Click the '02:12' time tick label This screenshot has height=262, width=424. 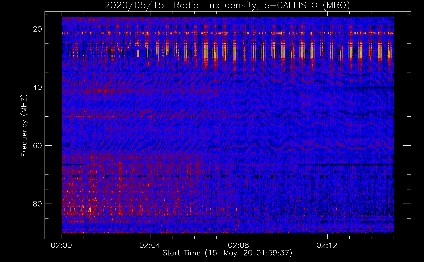[x=327, y=245]
